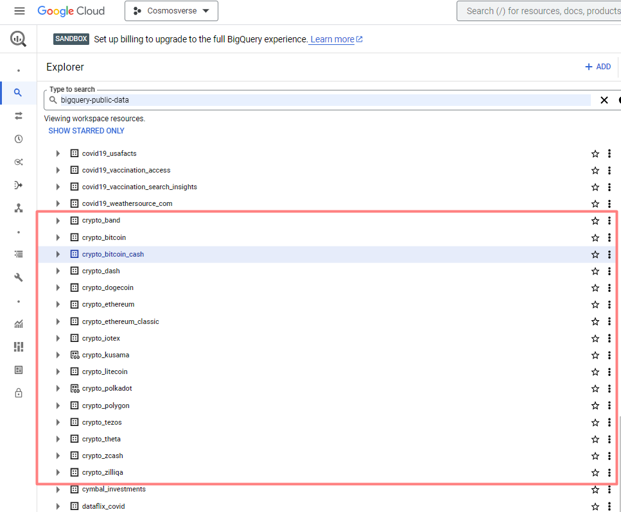Open the main navigation hamburger menu
The width and height of the screenshot is (621, 512).
pyautogui.click(x=19, y=11)
